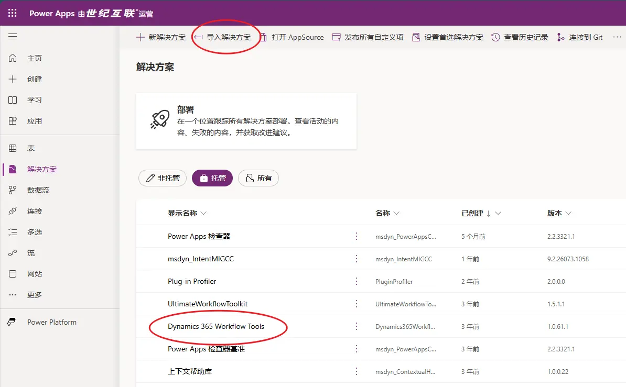
Task: Click version 9.2.26073.1058 cell
Action: [568, 259]
